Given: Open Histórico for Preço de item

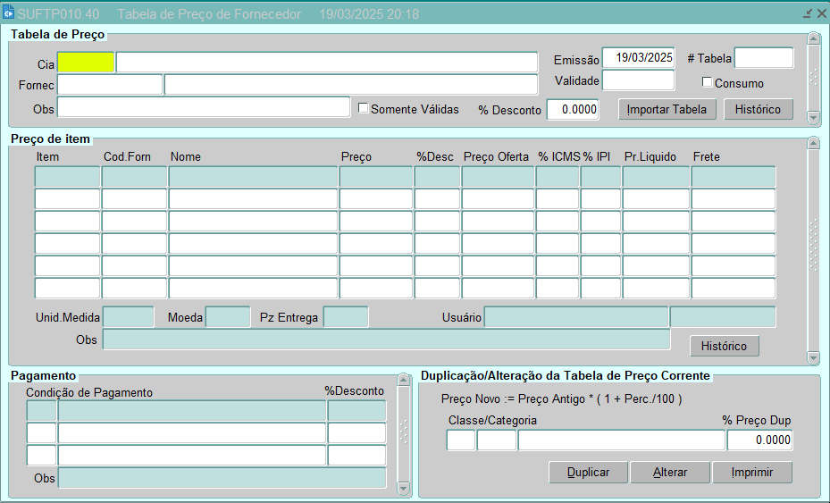Looking at the screenshot, I should 724,346.
